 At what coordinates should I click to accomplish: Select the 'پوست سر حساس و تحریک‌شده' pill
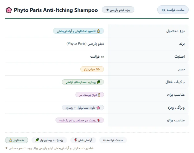tap(80, 120)
